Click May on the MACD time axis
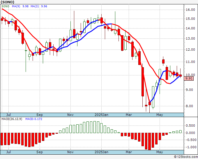Screen dimensions: 198x159 160,152
